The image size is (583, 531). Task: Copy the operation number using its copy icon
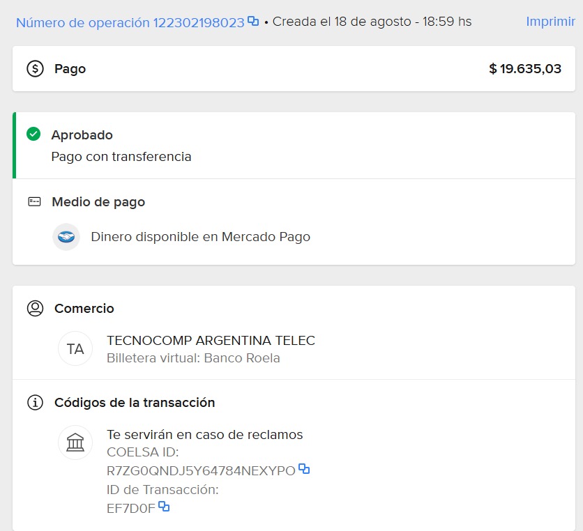[x=253, y=21]
